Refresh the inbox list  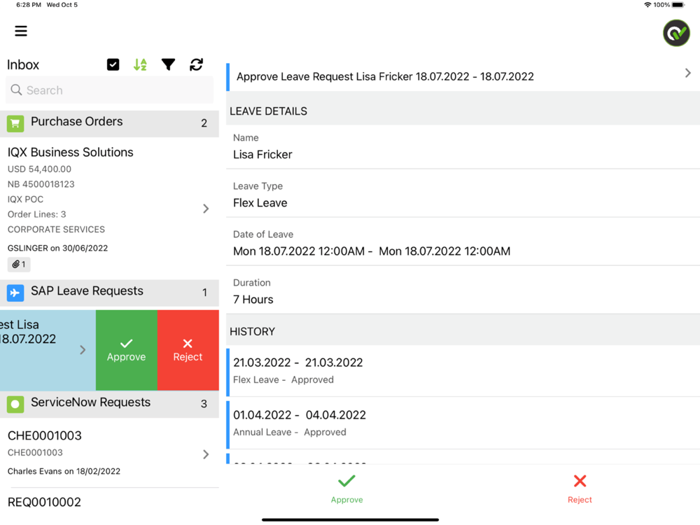coord(197,64)
